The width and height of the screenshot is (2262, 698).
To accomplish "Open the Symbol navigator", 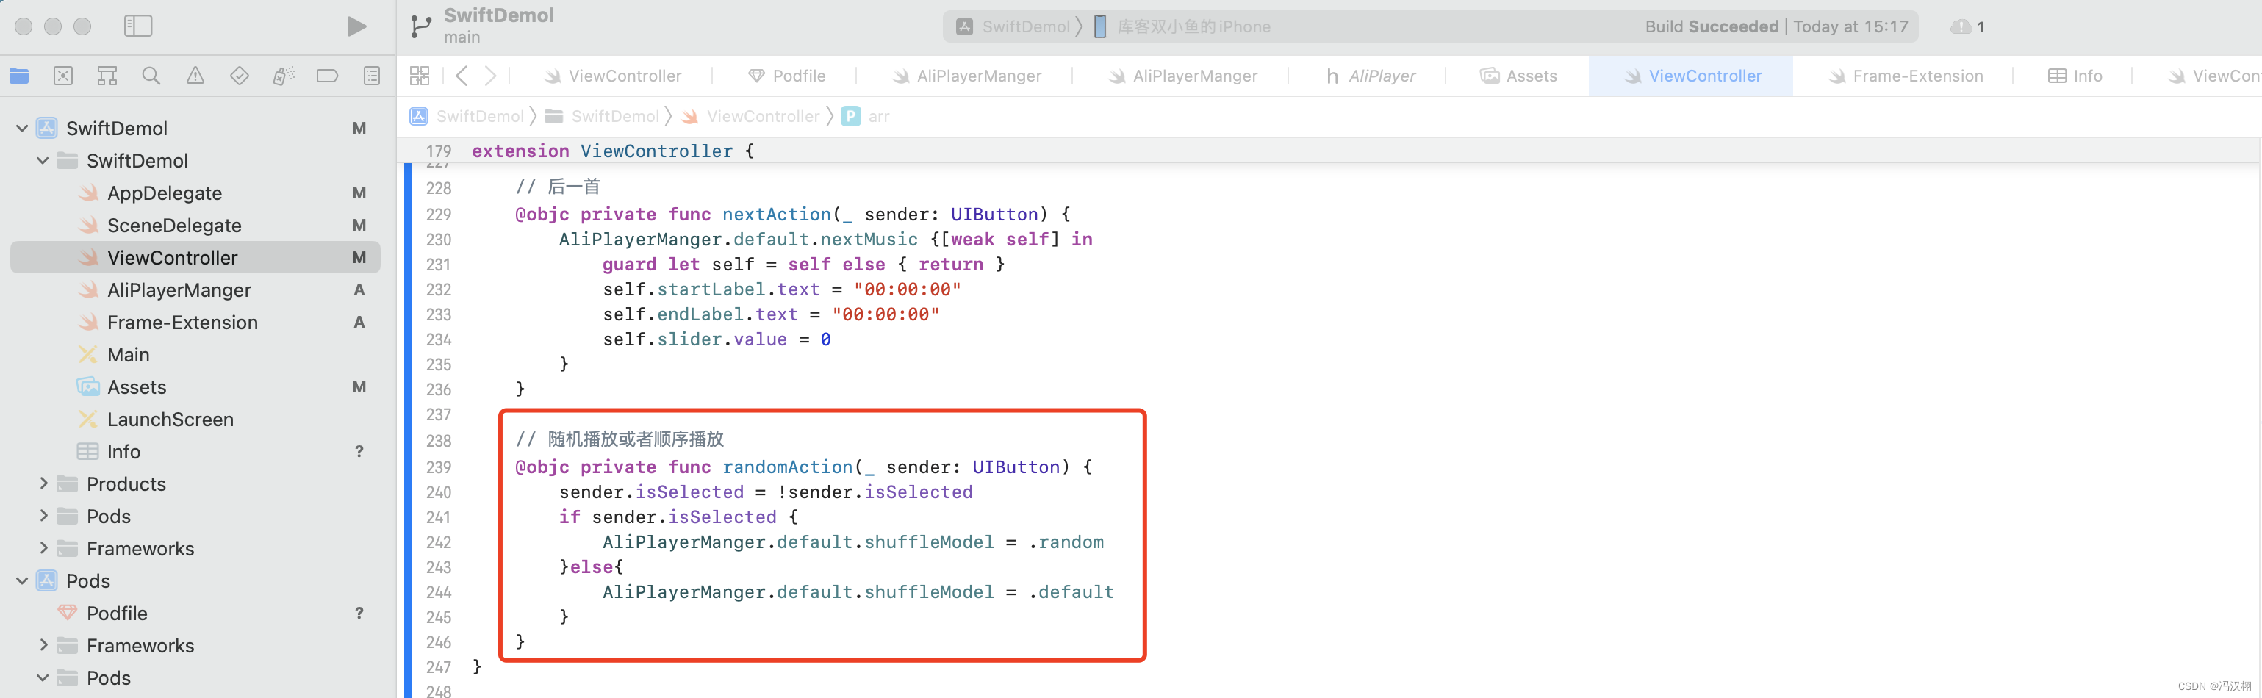I will 107,76.
